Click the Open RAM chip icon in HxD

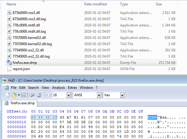[32, 95]
